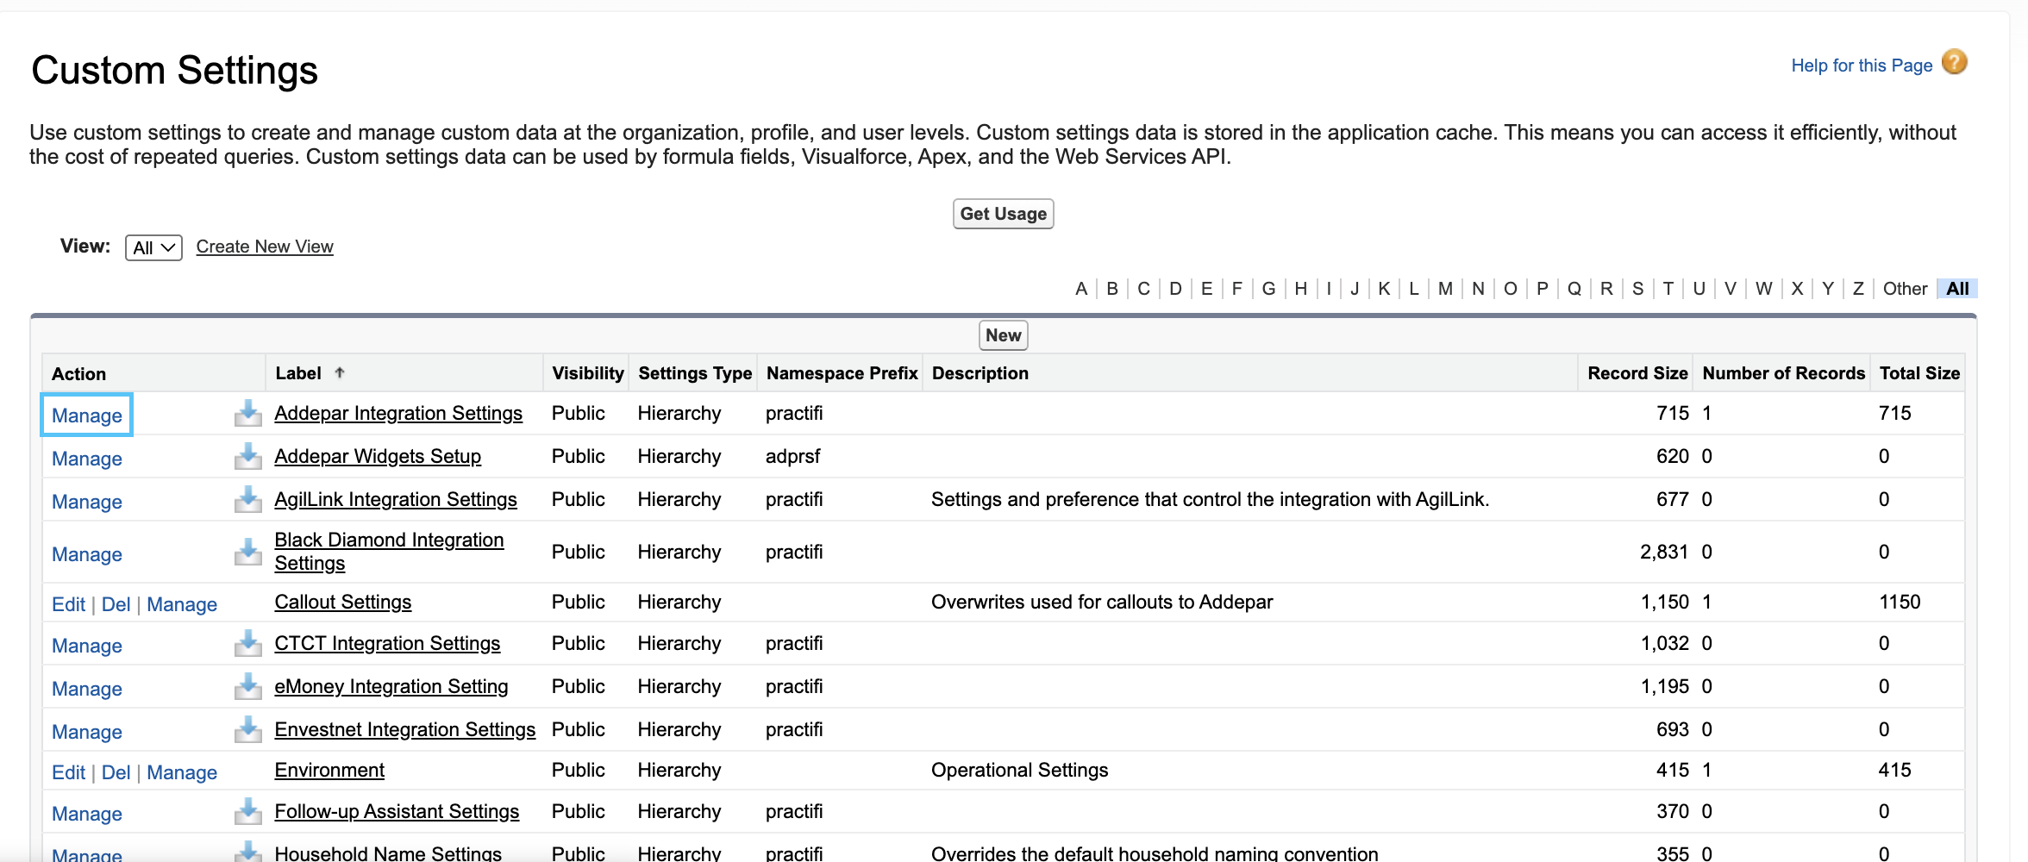This screenshot has height=862, width=2028.
Task: Click Edit for Callout Settings
Action: point(68,604)
